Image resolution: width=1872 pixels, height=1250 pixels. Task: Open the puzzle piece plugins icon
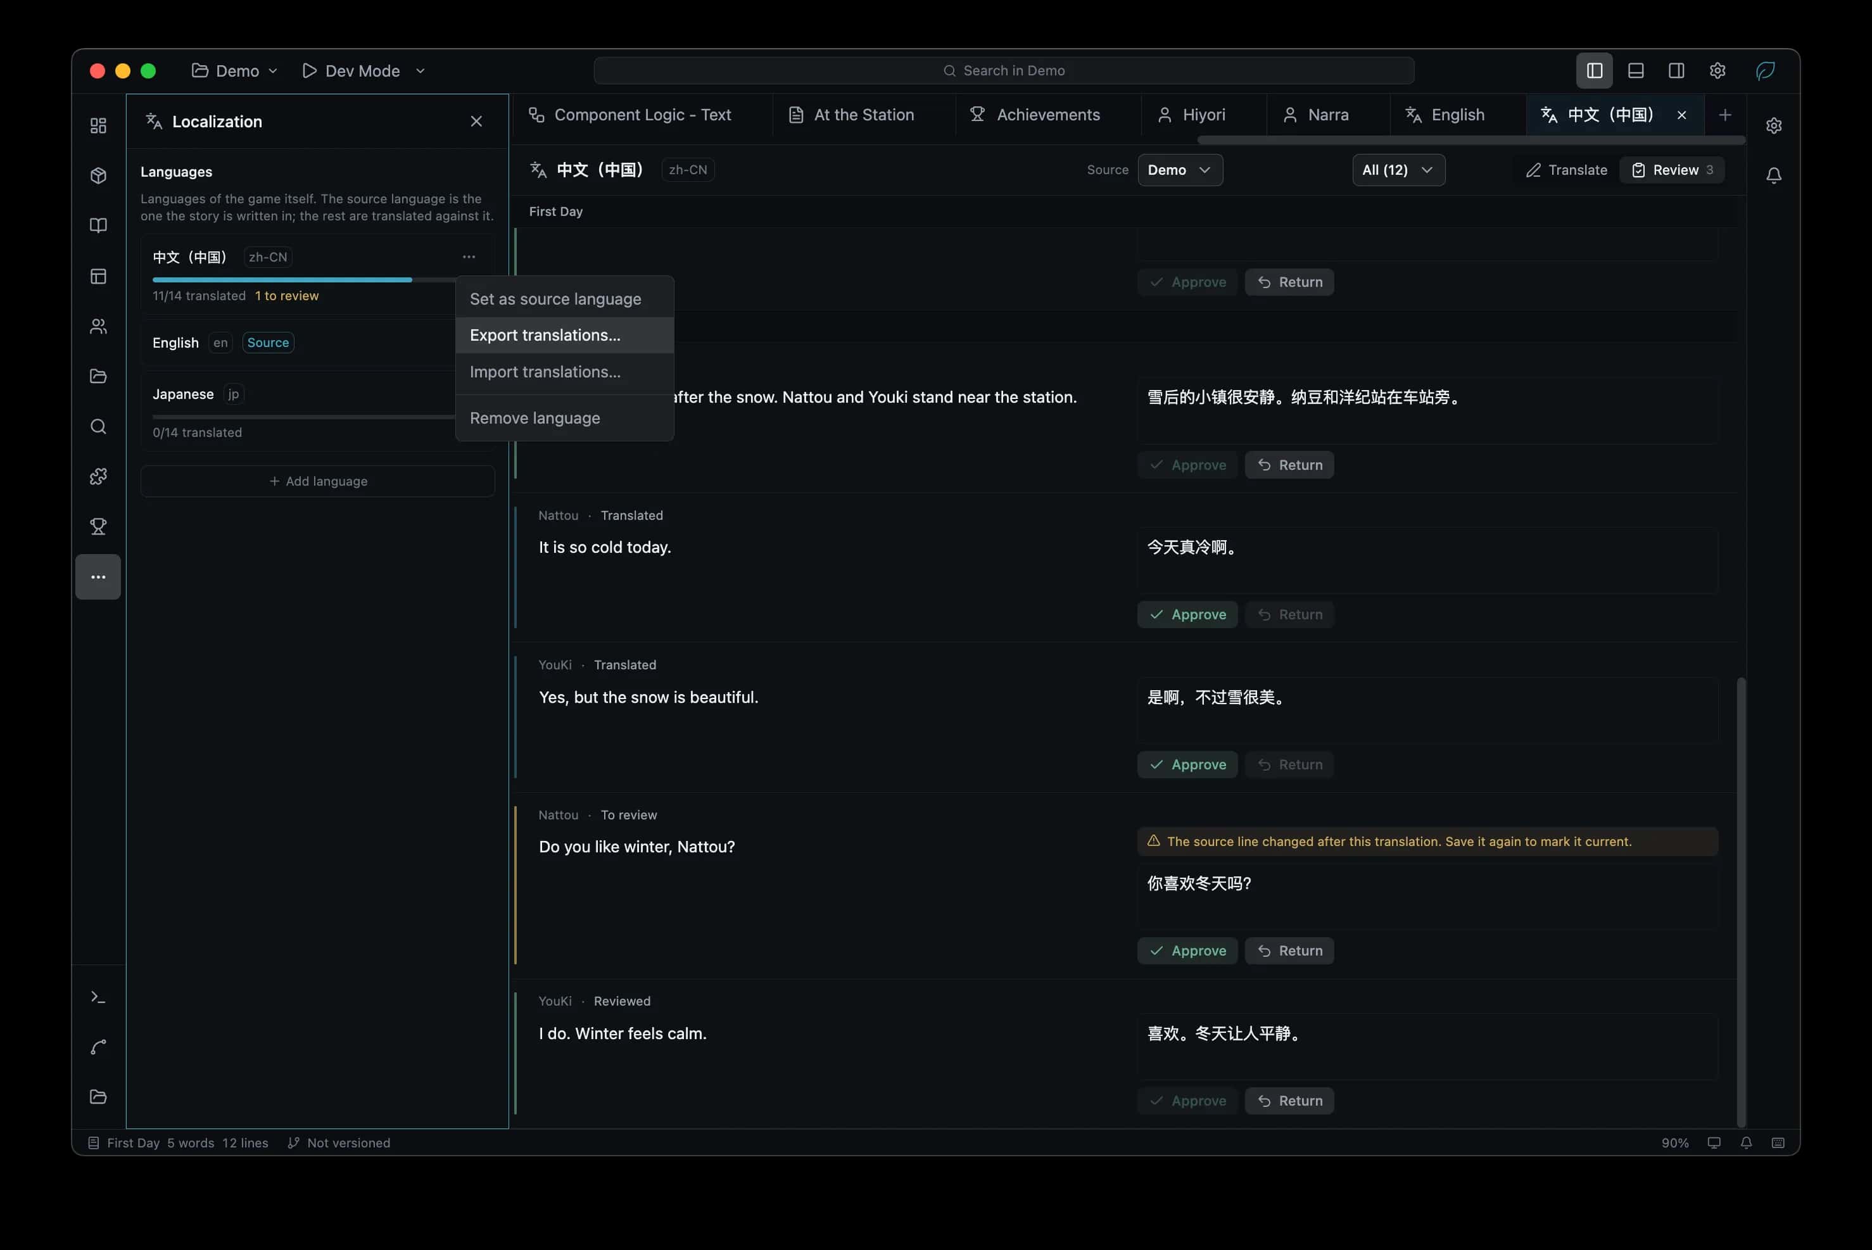[98, 477]
